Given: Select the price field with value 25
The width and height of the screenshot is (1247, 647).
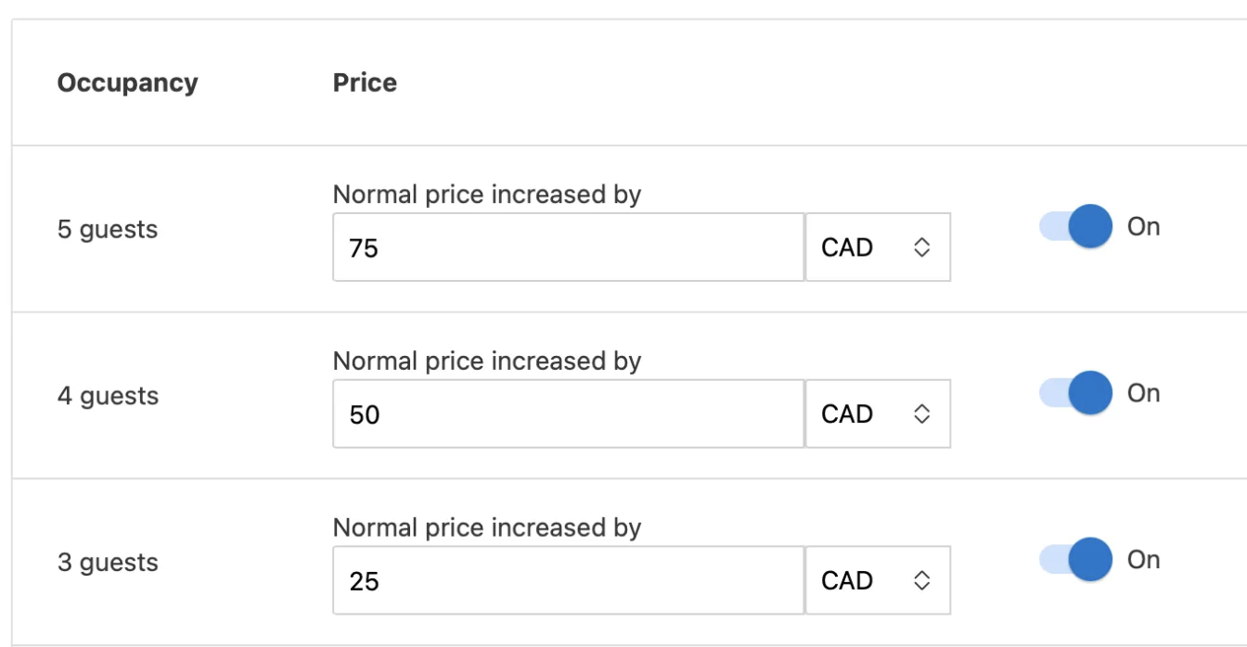Looking at the screenshot, I should click(x=568, y=580).
